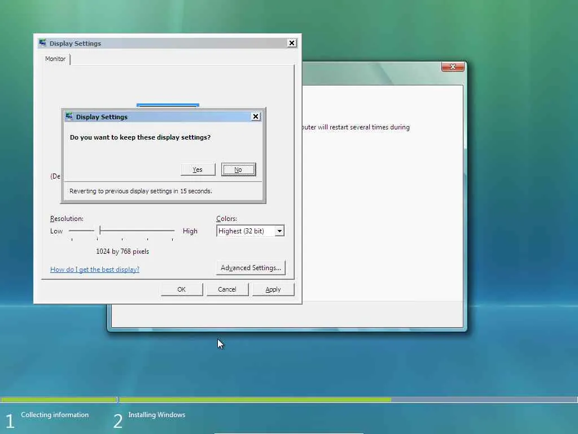Close the main Display Settings window

tap(292, 43)
